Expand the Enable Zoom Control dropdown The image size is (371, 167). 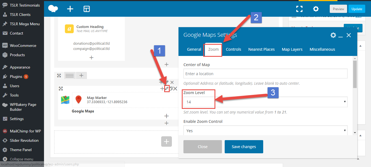[x=265, y=131]
